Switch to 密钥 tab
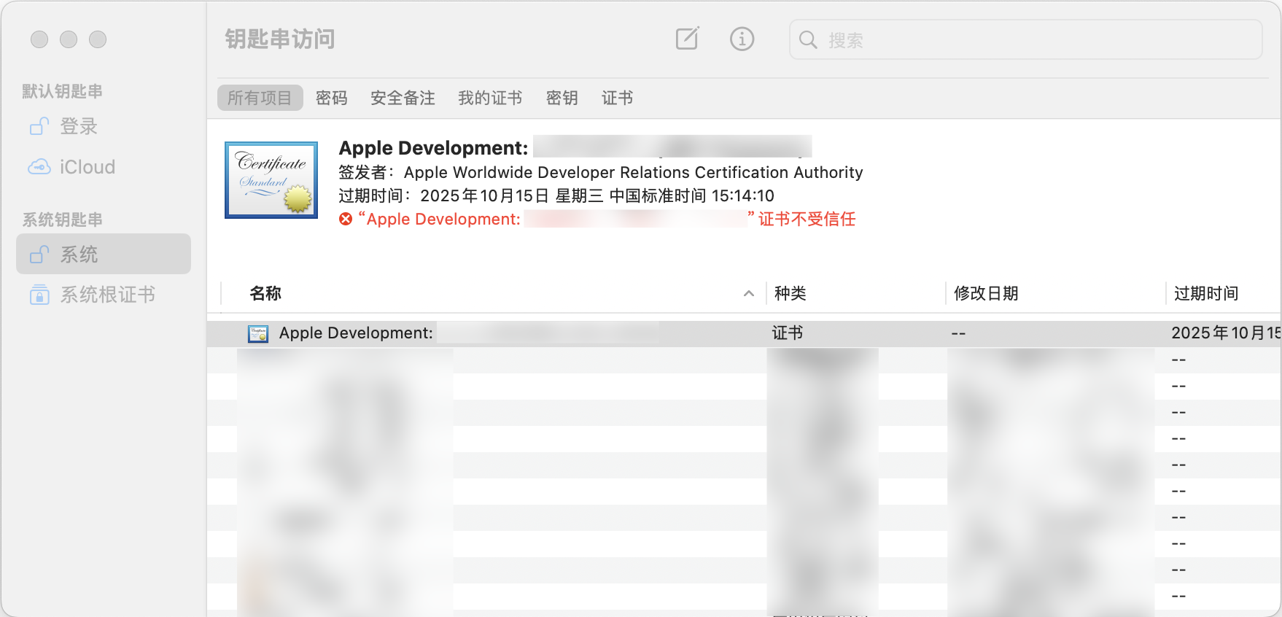The height and width of the screenshot is (617, 1282). [562, 98]
